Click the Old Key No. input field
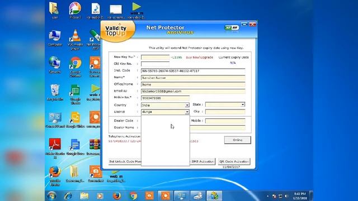The height and width of the screenshot is (201, 358). pos(156,64)
